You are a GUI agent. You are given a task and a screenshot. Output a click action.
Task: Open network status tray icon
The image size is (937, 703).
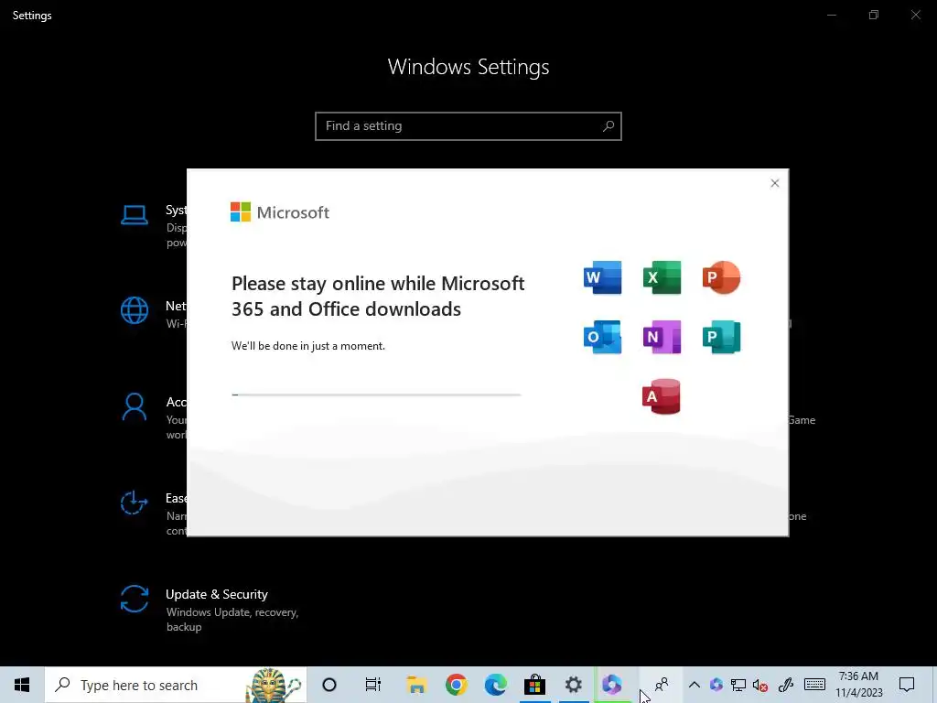click(738, 685)
